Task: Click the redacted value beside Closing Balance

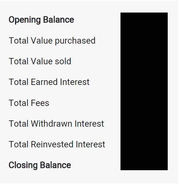Action: [144, 165]
